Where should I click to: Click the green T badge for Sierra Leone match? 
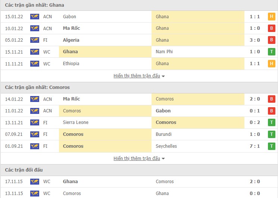coord(271,122)
